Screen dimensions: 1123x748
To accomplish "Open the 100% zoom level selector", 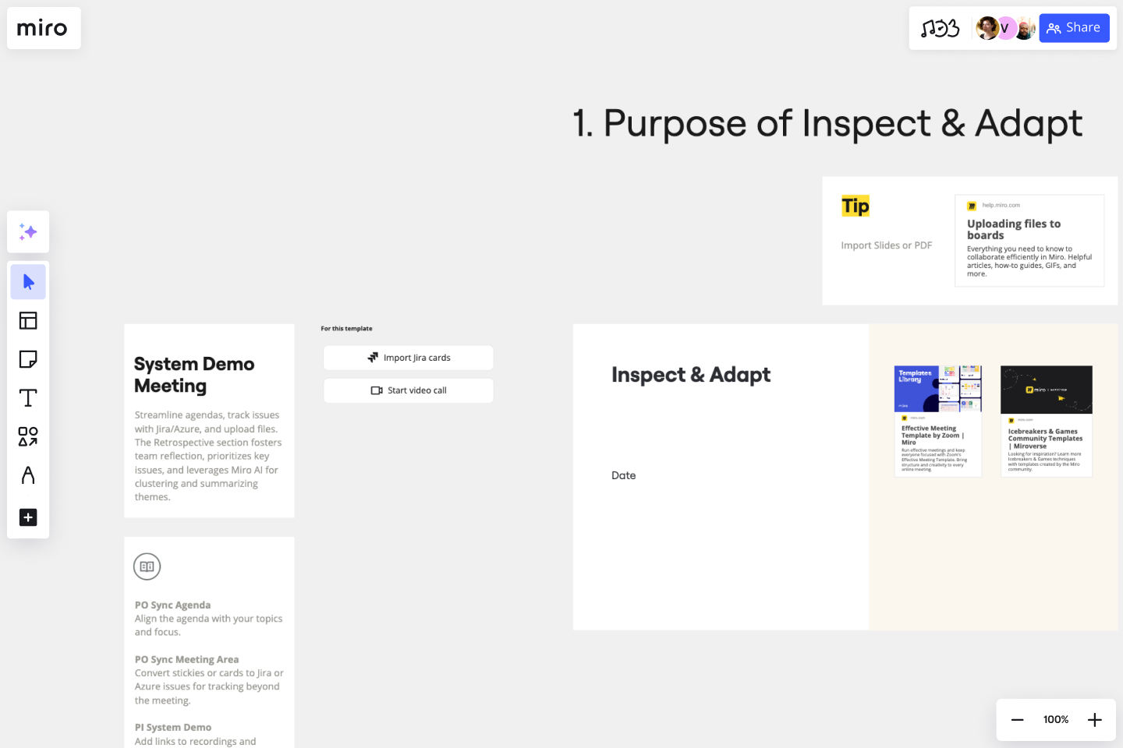I will pos(1055,719).
